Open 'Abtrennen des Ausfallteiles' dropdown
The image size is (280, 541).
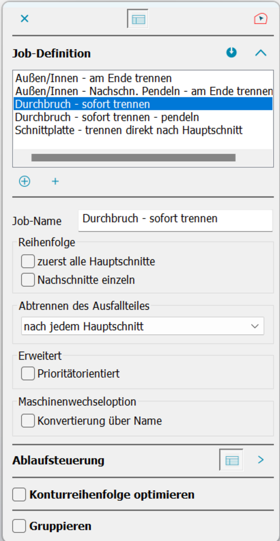click(x=143, y=326)
